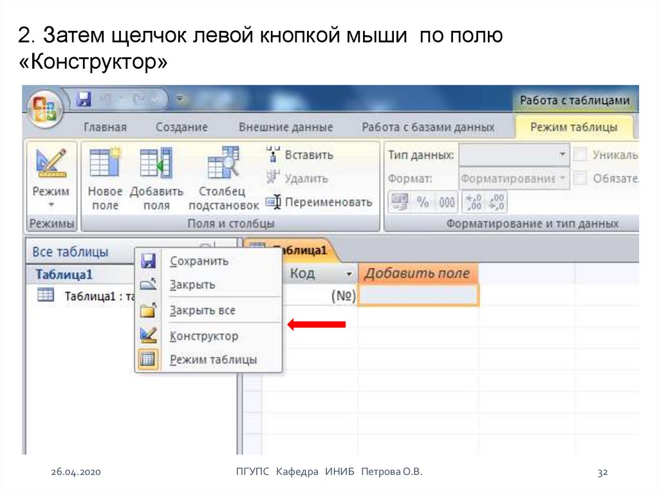
Task: Click the percent format icon
Action: [423, 202]
